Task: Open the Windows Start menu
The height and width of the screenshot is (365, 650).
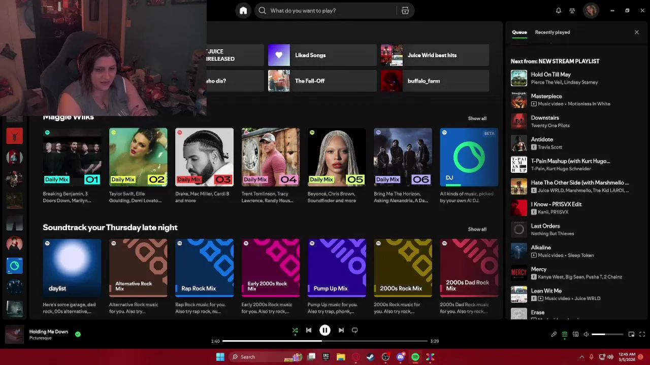Action: pyautogui.click(x=220, y=357)
